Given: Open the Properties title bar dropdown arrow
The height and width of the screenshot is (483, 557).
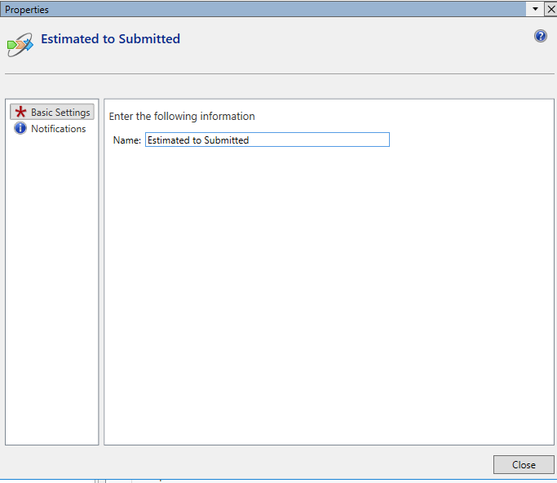Looking at the screenshot, I should tap(536, 9).
